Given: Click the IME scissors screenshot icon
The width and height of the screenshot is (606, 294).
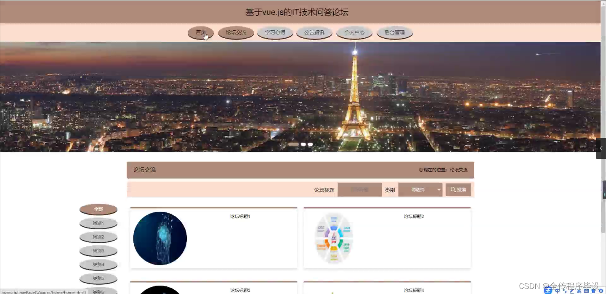Looking at the screenshot, I should click(579, 291).
